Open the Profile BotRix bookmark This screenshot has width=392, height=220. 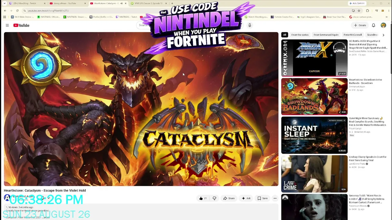click(x=101, y=17)
